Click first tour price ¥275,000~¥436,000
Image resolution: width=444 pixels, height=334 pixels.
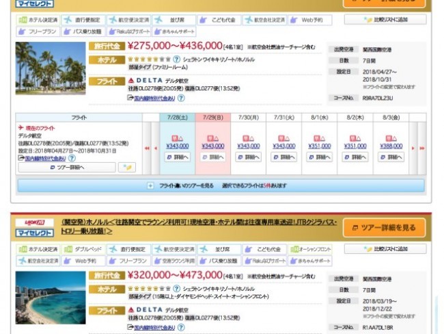[x=175, y=46]
